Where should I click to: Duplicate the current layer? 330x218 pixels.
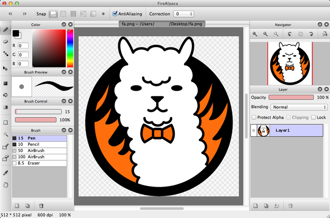pos(266,206)
